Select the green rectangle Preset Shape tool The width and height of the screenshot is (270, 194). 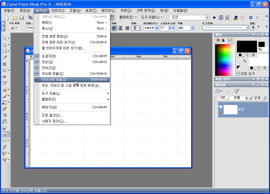[5, 141]
